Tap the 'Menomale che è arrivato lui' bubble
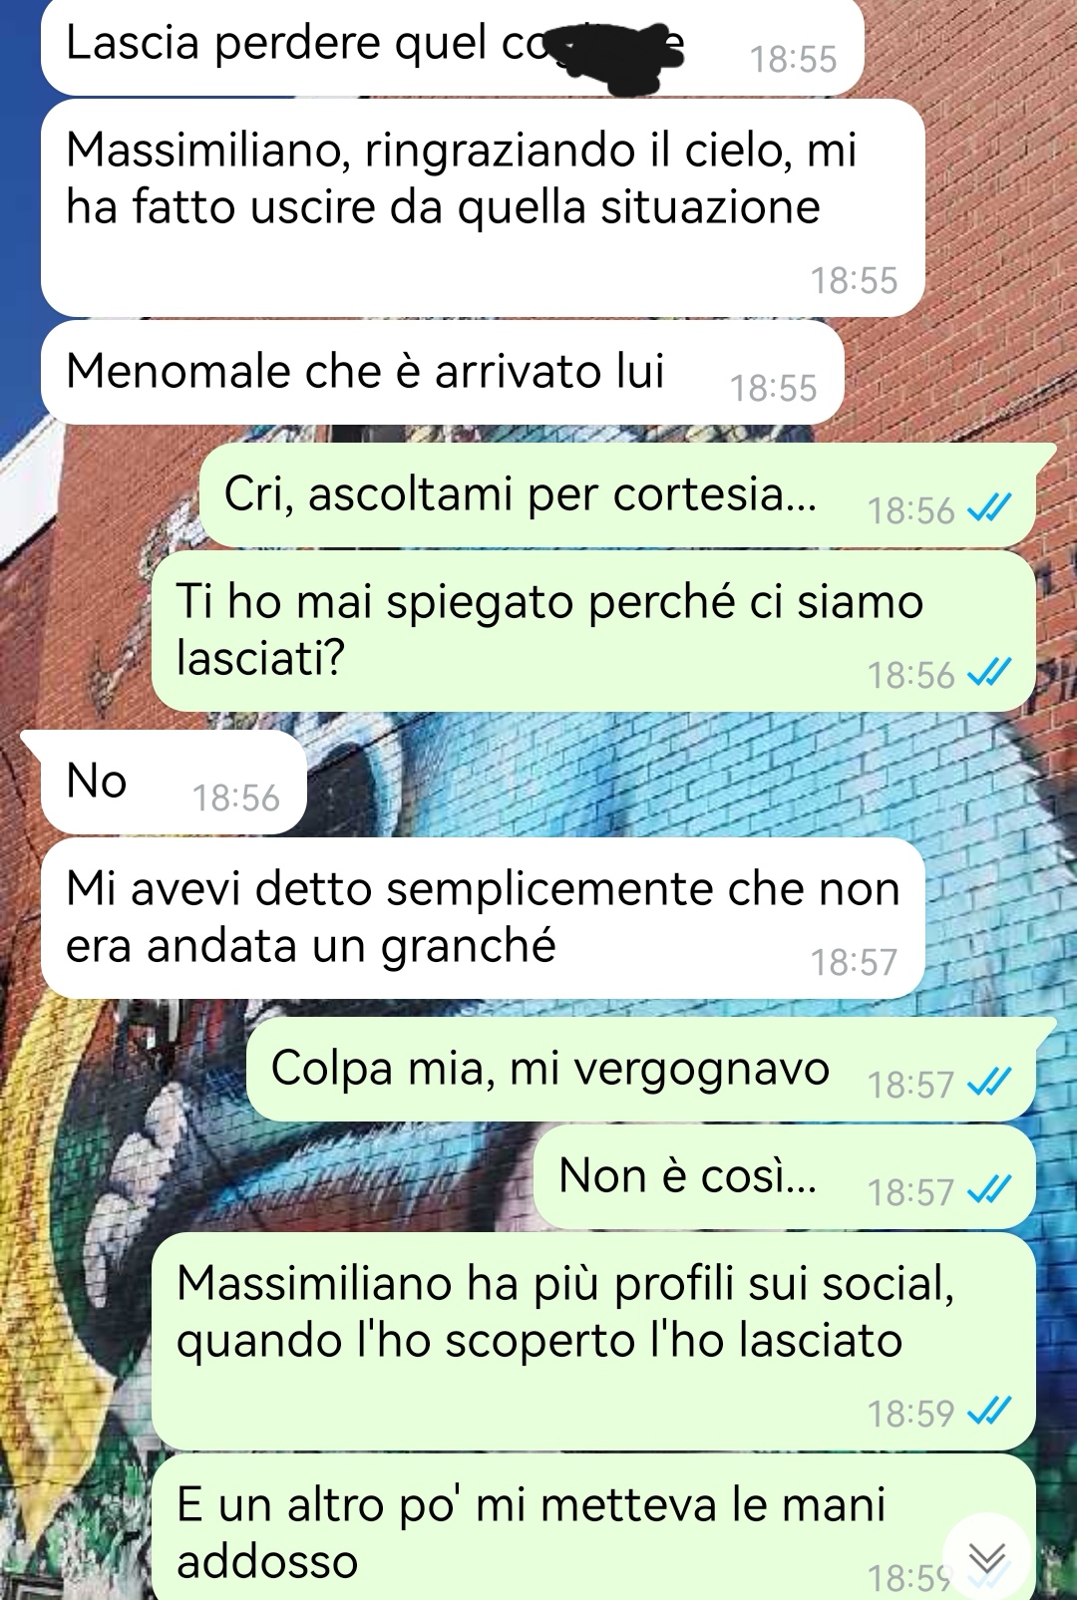The height and width of the screenshot is (1600, 1077). coord(442,372)
